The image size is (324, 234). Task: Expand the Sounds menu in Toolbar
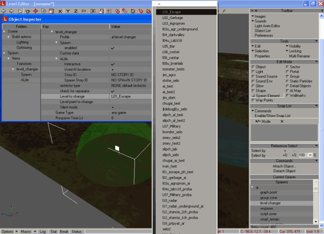coord(259,21)
